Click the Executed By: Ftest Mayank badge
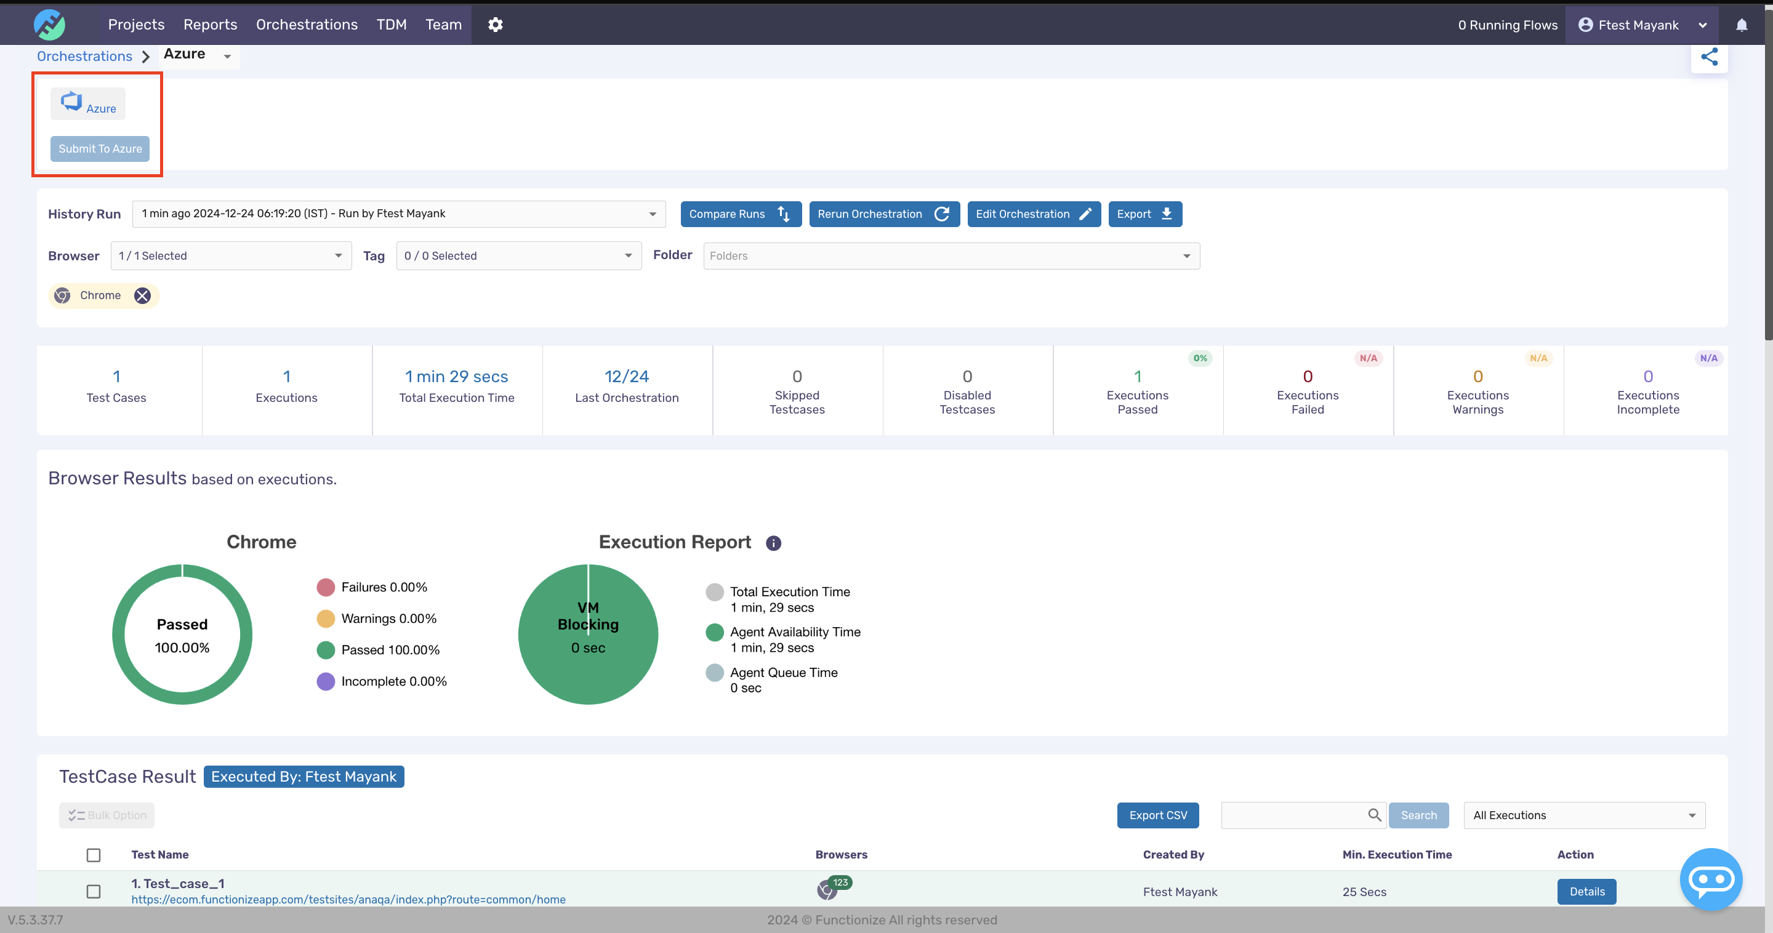The height and width of the screenshot is (933, 1773). 304,776
